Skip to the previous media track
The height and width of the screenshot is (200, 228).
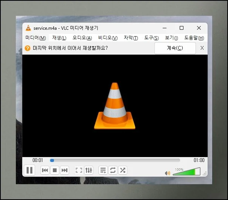click(x=45, y=171)
